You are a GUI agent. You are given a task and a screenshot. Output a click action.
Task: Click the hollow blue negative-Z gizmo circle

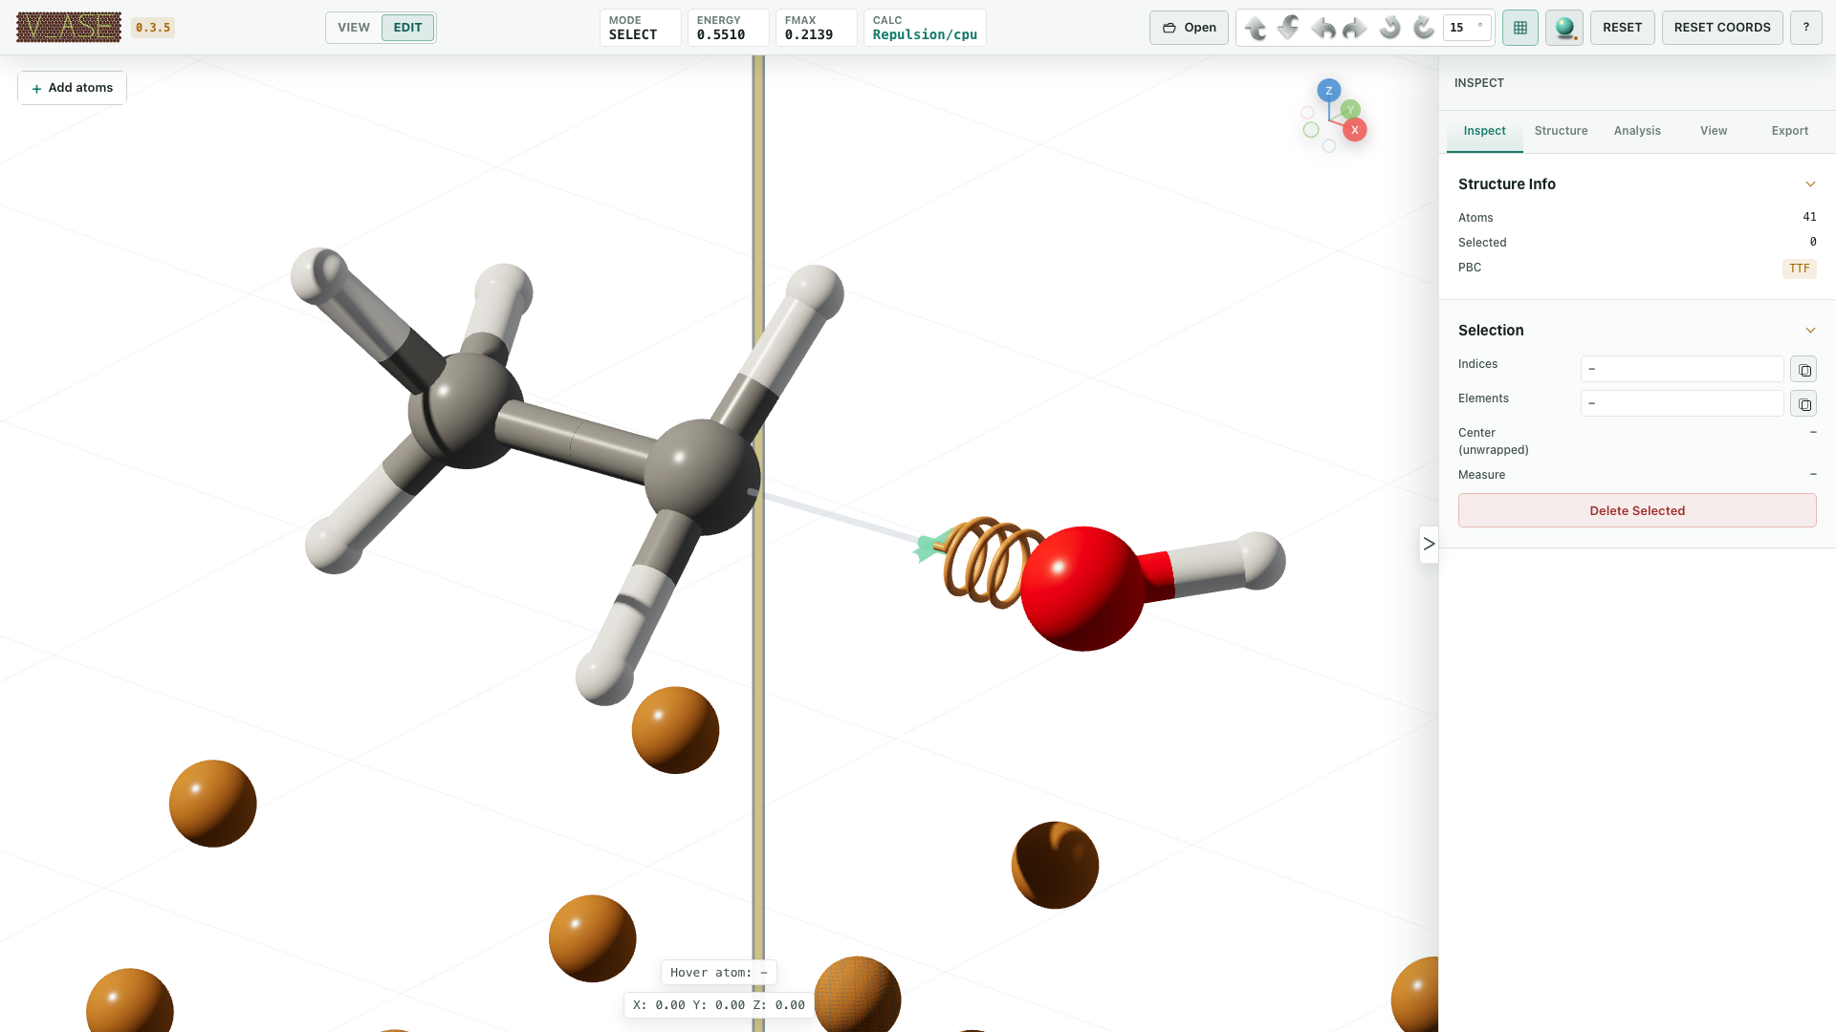pyautogui.click(x=1329, y=146)
